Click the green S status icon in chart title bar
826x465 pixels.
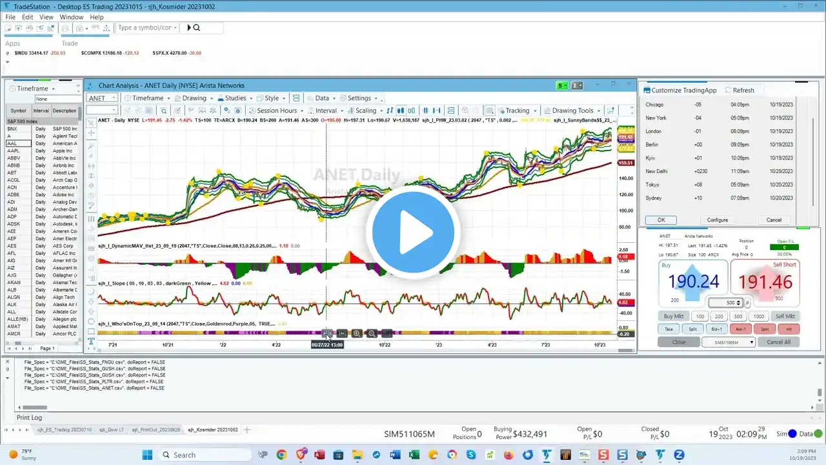click(x=563, y=85)
